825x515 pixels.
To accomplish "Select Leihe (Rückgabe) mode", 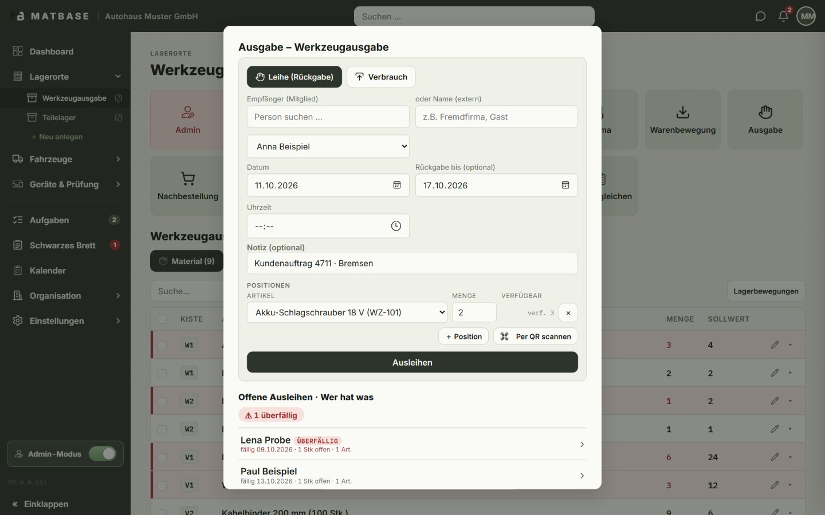I will pos(294,77).
